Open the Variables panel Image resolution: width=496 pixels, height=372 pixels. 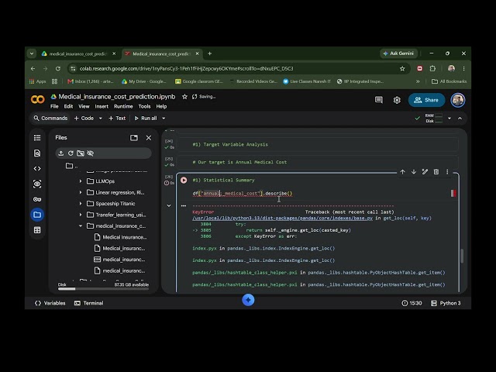pyautogui.click(x=50, y=303)
